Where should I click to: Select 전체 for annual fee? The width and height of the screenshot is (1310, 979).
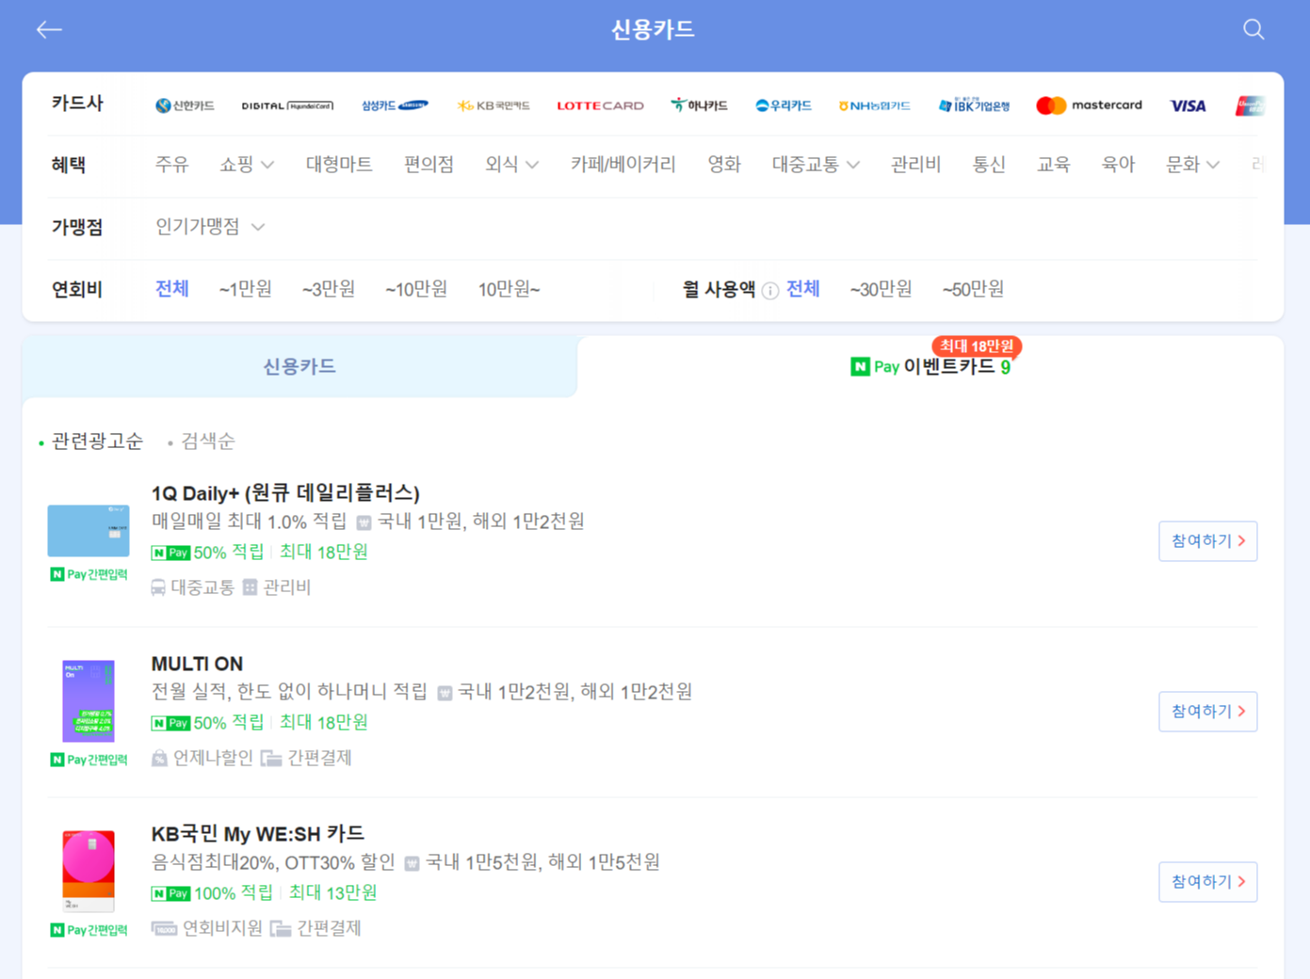[171, 289]
